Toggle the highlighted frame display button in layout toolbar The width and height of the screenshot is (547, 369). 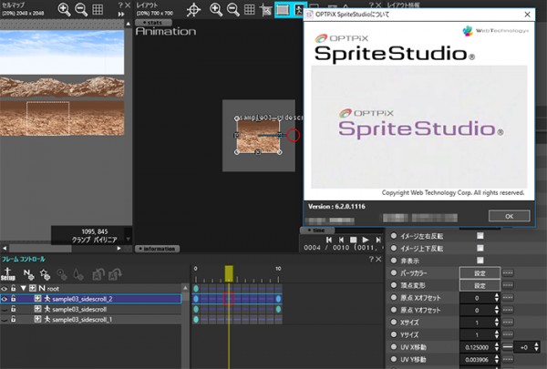coord(283,10)
